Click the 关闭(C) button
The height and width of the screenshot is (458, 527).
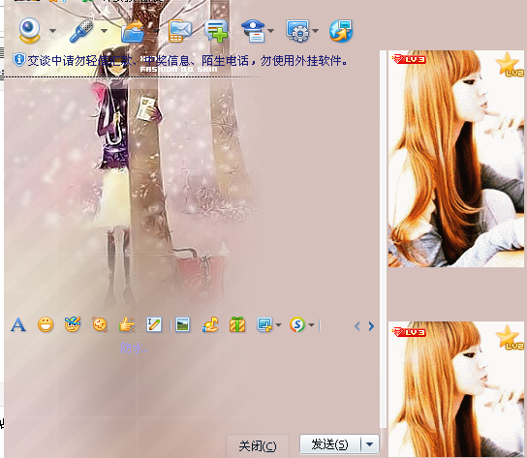[x=258, y=446]
